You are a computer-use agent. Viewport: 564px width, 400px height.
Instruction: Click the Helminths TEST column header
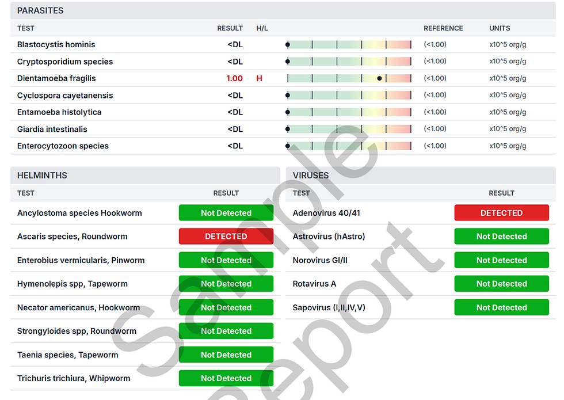tap(26, 193)
